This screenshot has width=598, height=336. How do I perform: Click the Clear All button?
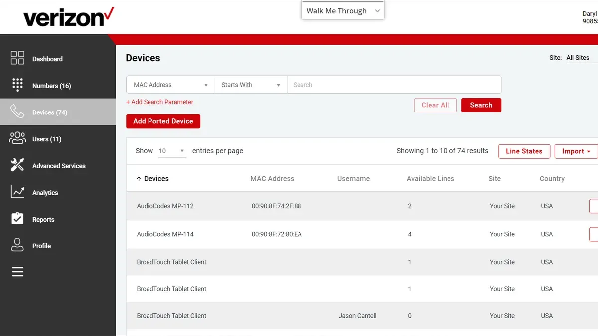(435, 105)
